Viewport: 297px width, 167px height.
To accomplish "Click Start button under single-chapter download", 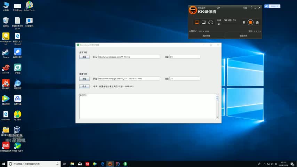I will (x=84, y=79).
